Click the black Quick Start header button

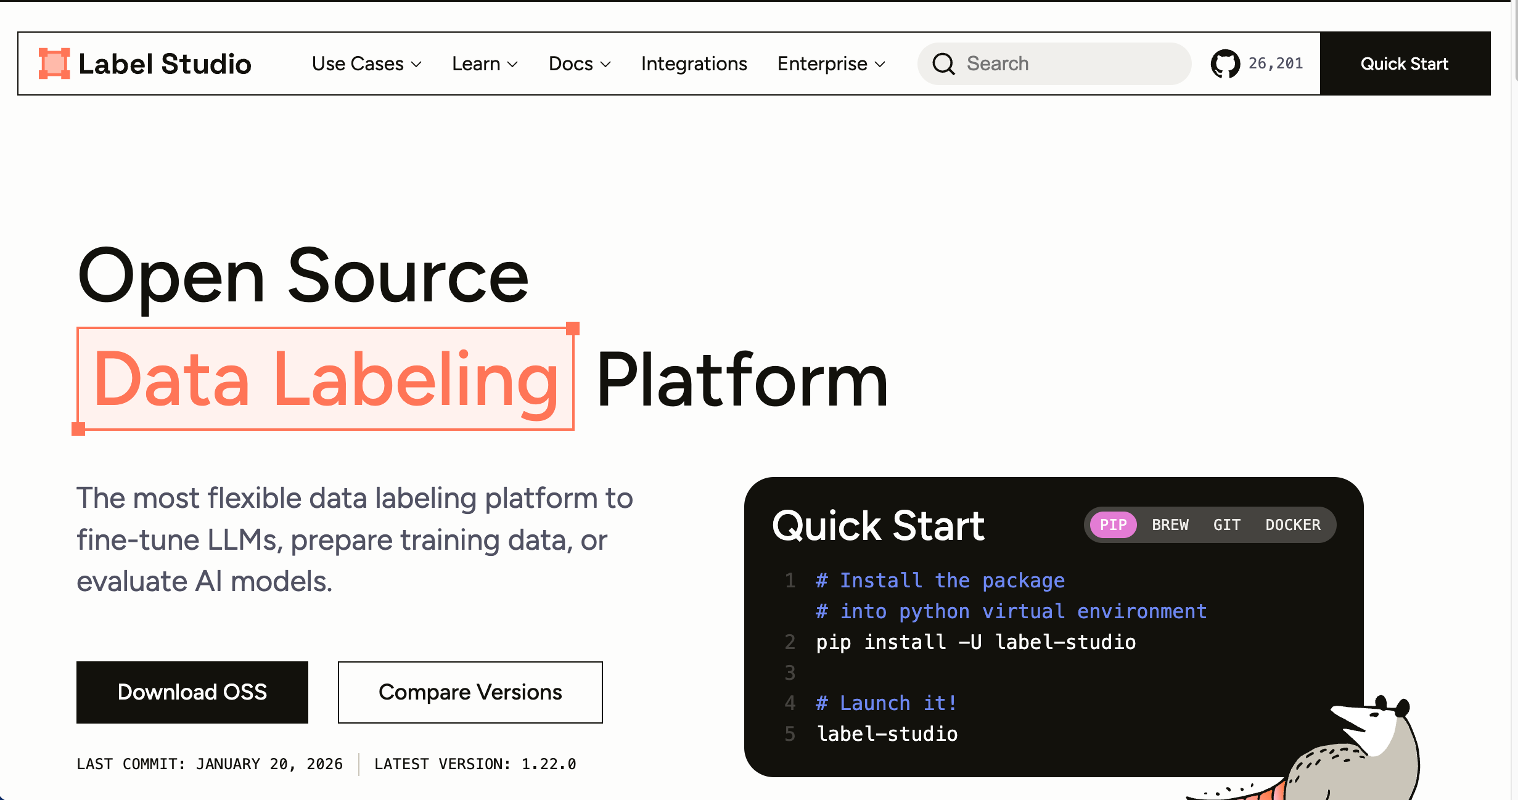point(1404,63)
